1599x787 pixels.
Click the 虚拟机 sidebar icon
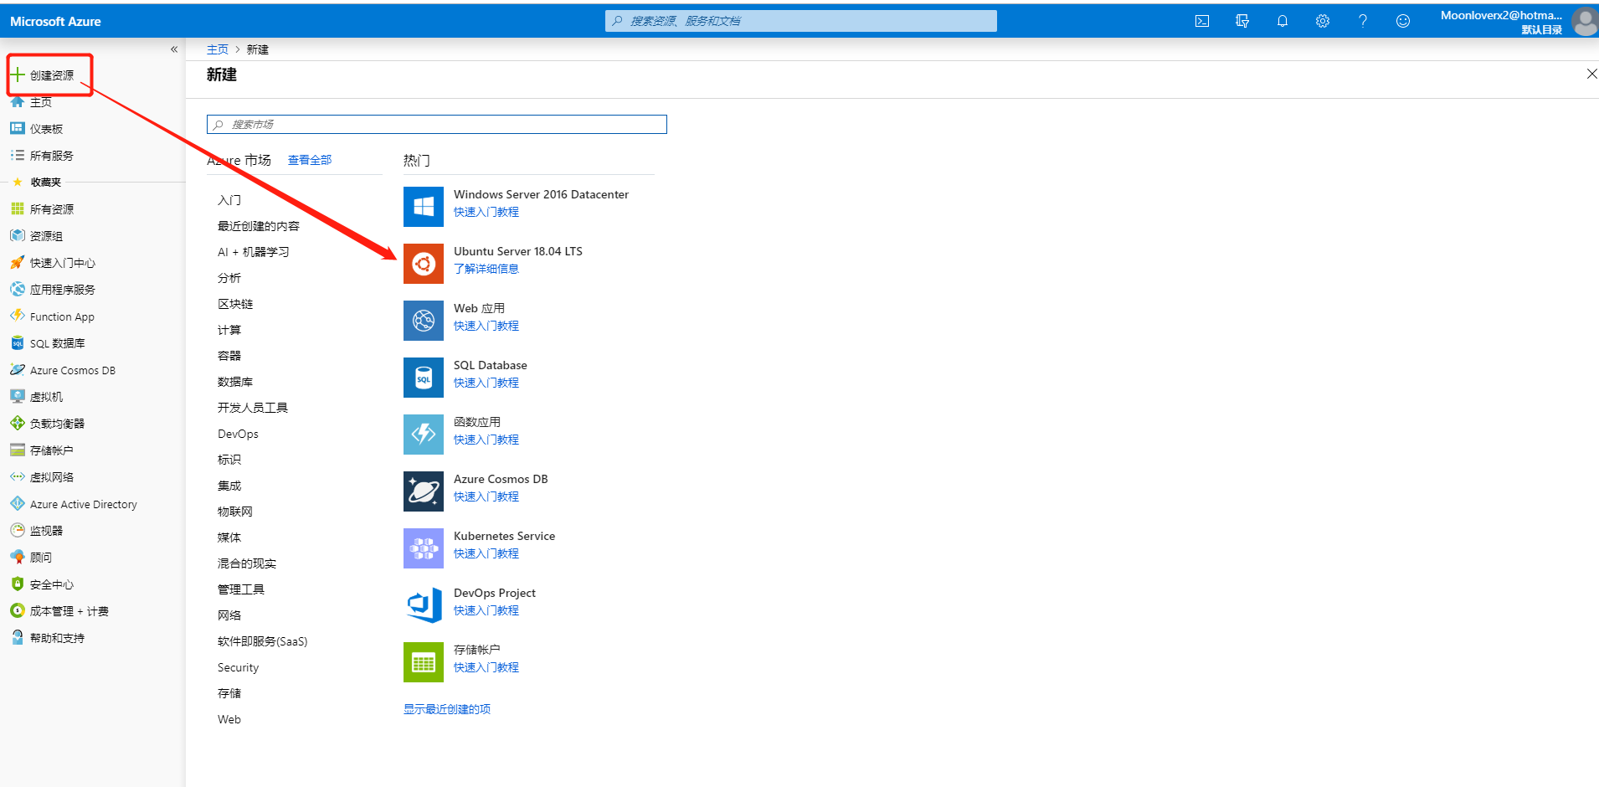pos(18,396)
